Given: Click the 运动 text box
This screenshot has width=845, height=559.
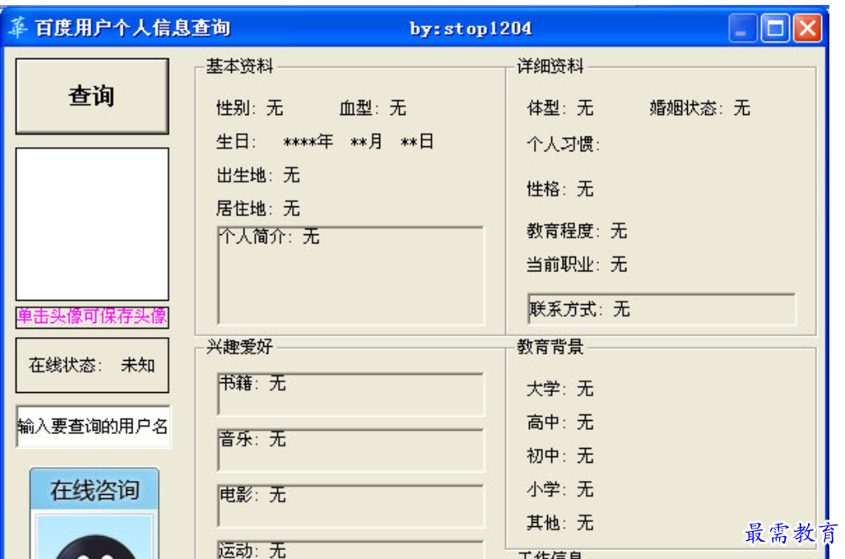Looking at the screenshot, I should tap(351, 550).
